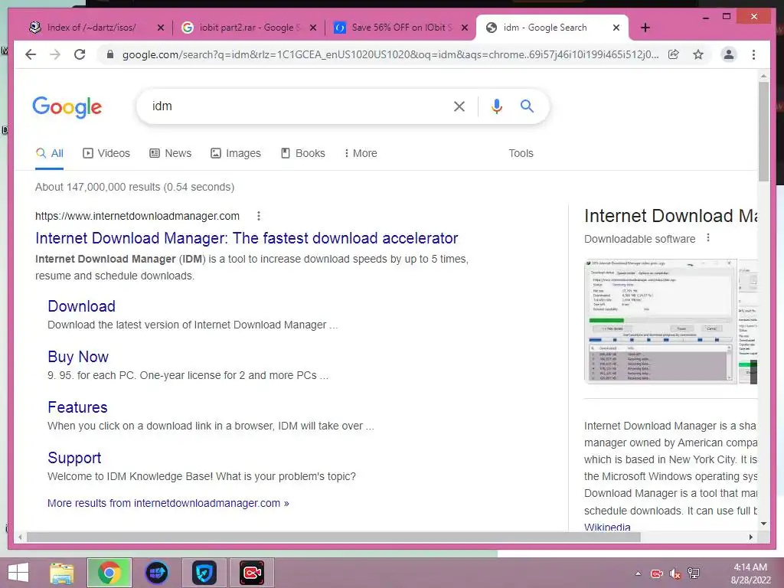The image size is (784, 588).
Task: Open 'More results from internetdownloadmanager.com'
Action: click(x=168, y=503)
